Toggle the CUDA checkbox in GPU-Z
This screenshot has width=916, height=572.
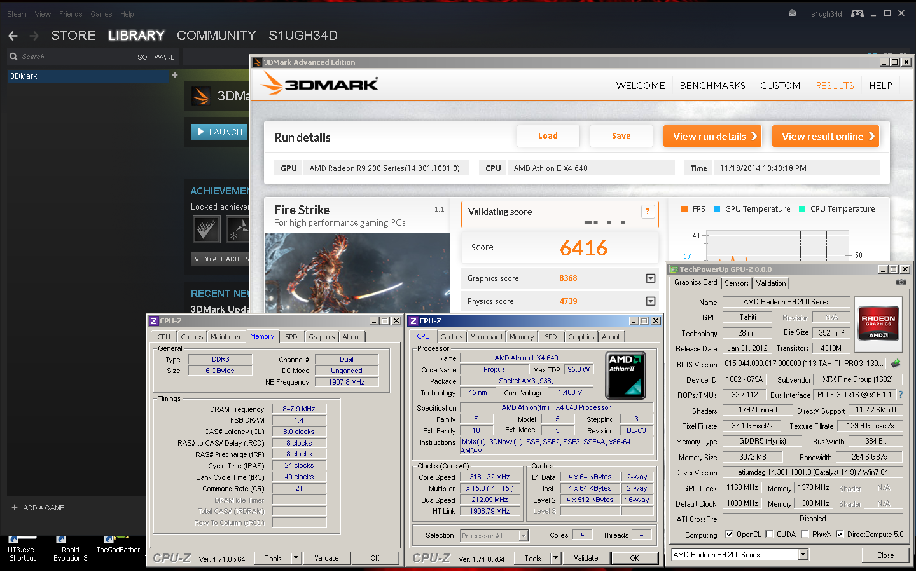click(x=769, y=535)
